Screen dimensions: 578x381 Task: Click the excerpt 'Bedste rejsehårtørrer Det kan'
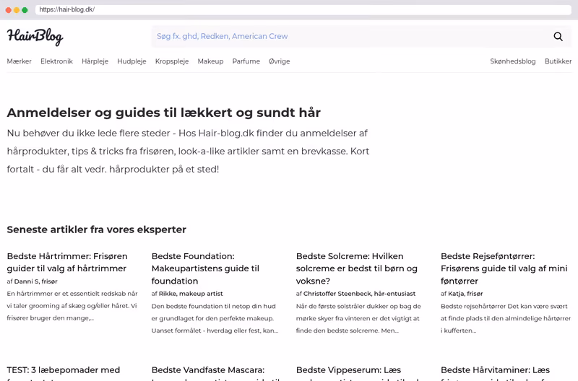pos(505,318)
